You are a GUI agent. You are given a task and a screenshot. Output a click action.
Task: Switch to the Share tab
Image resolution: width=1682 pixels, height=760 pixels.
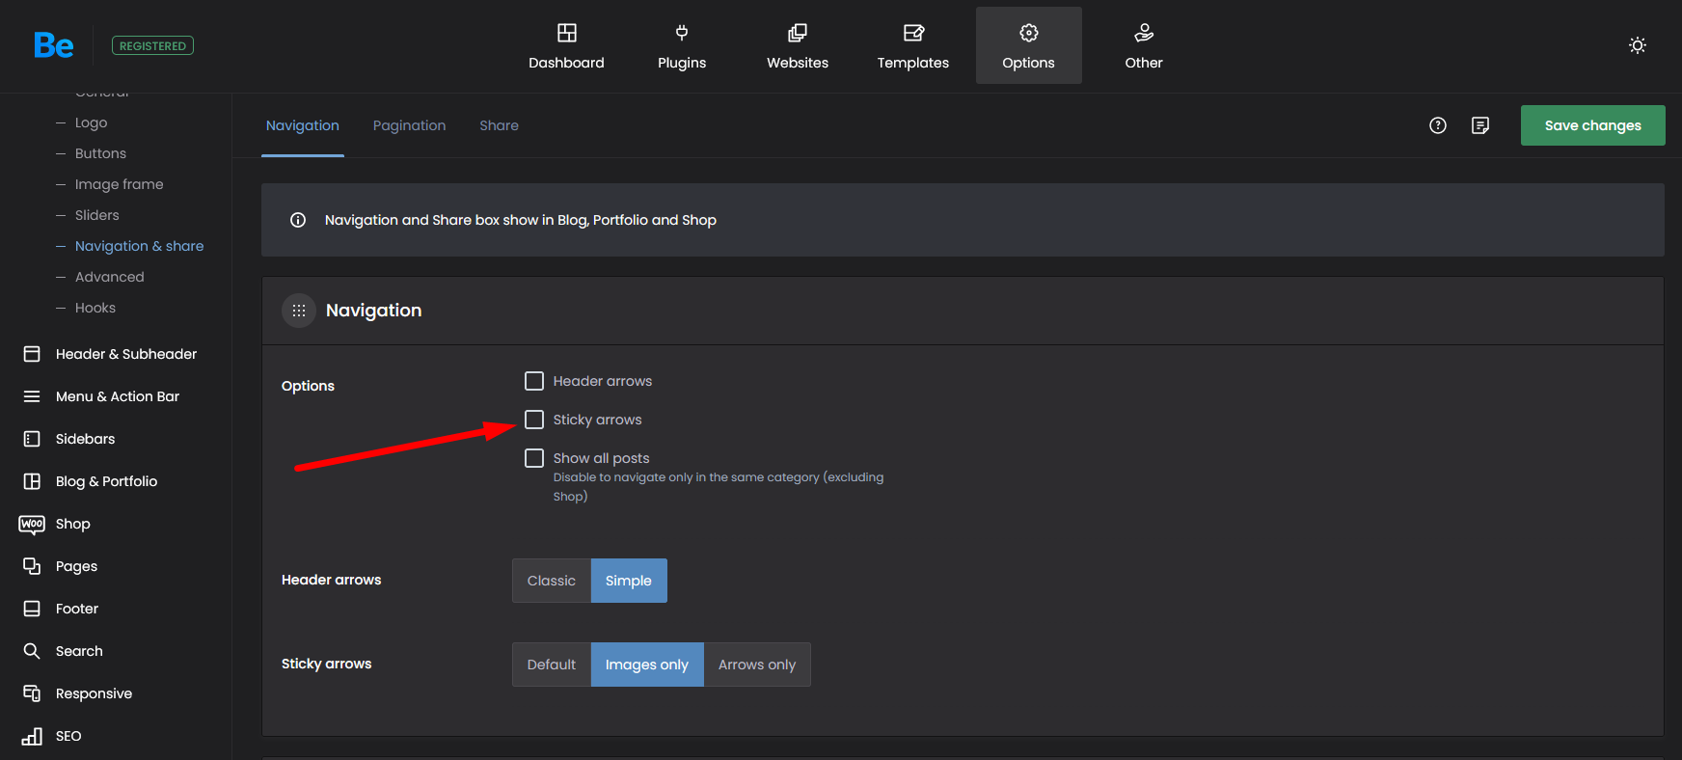(500, 125)
